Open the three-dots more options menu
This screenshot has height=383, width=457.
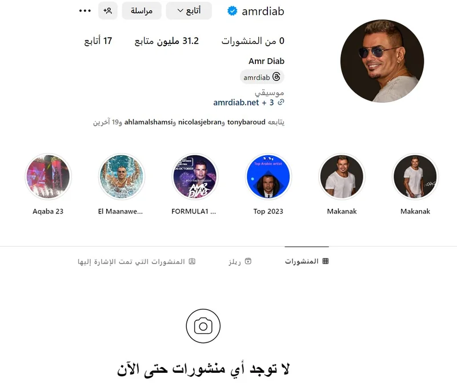click(85, 11)
